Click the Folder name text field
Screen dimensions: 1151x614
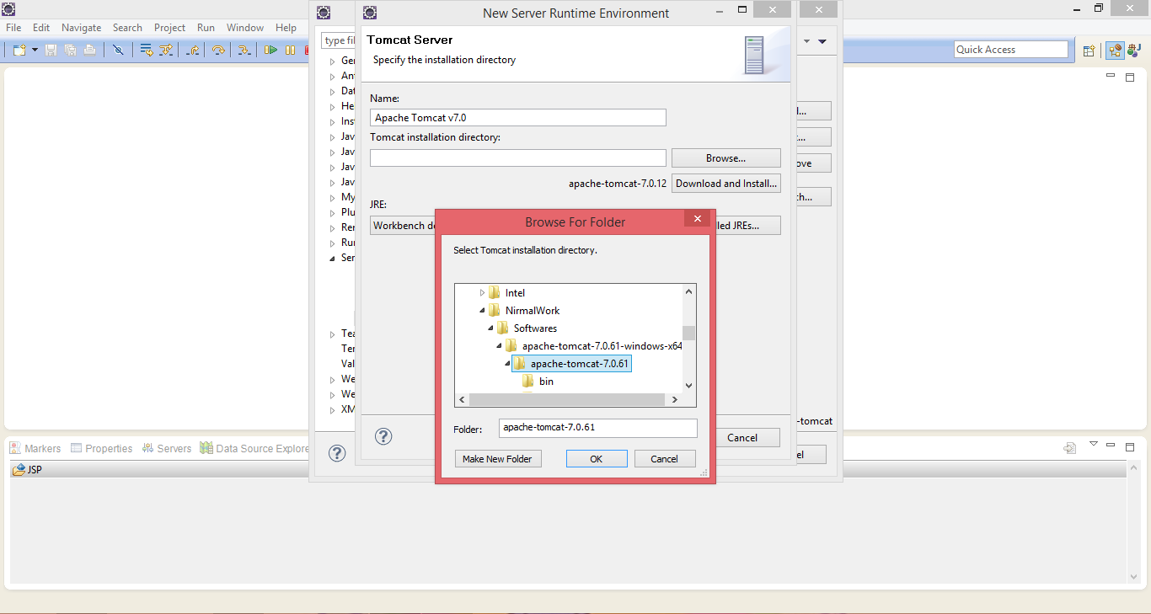598,428
